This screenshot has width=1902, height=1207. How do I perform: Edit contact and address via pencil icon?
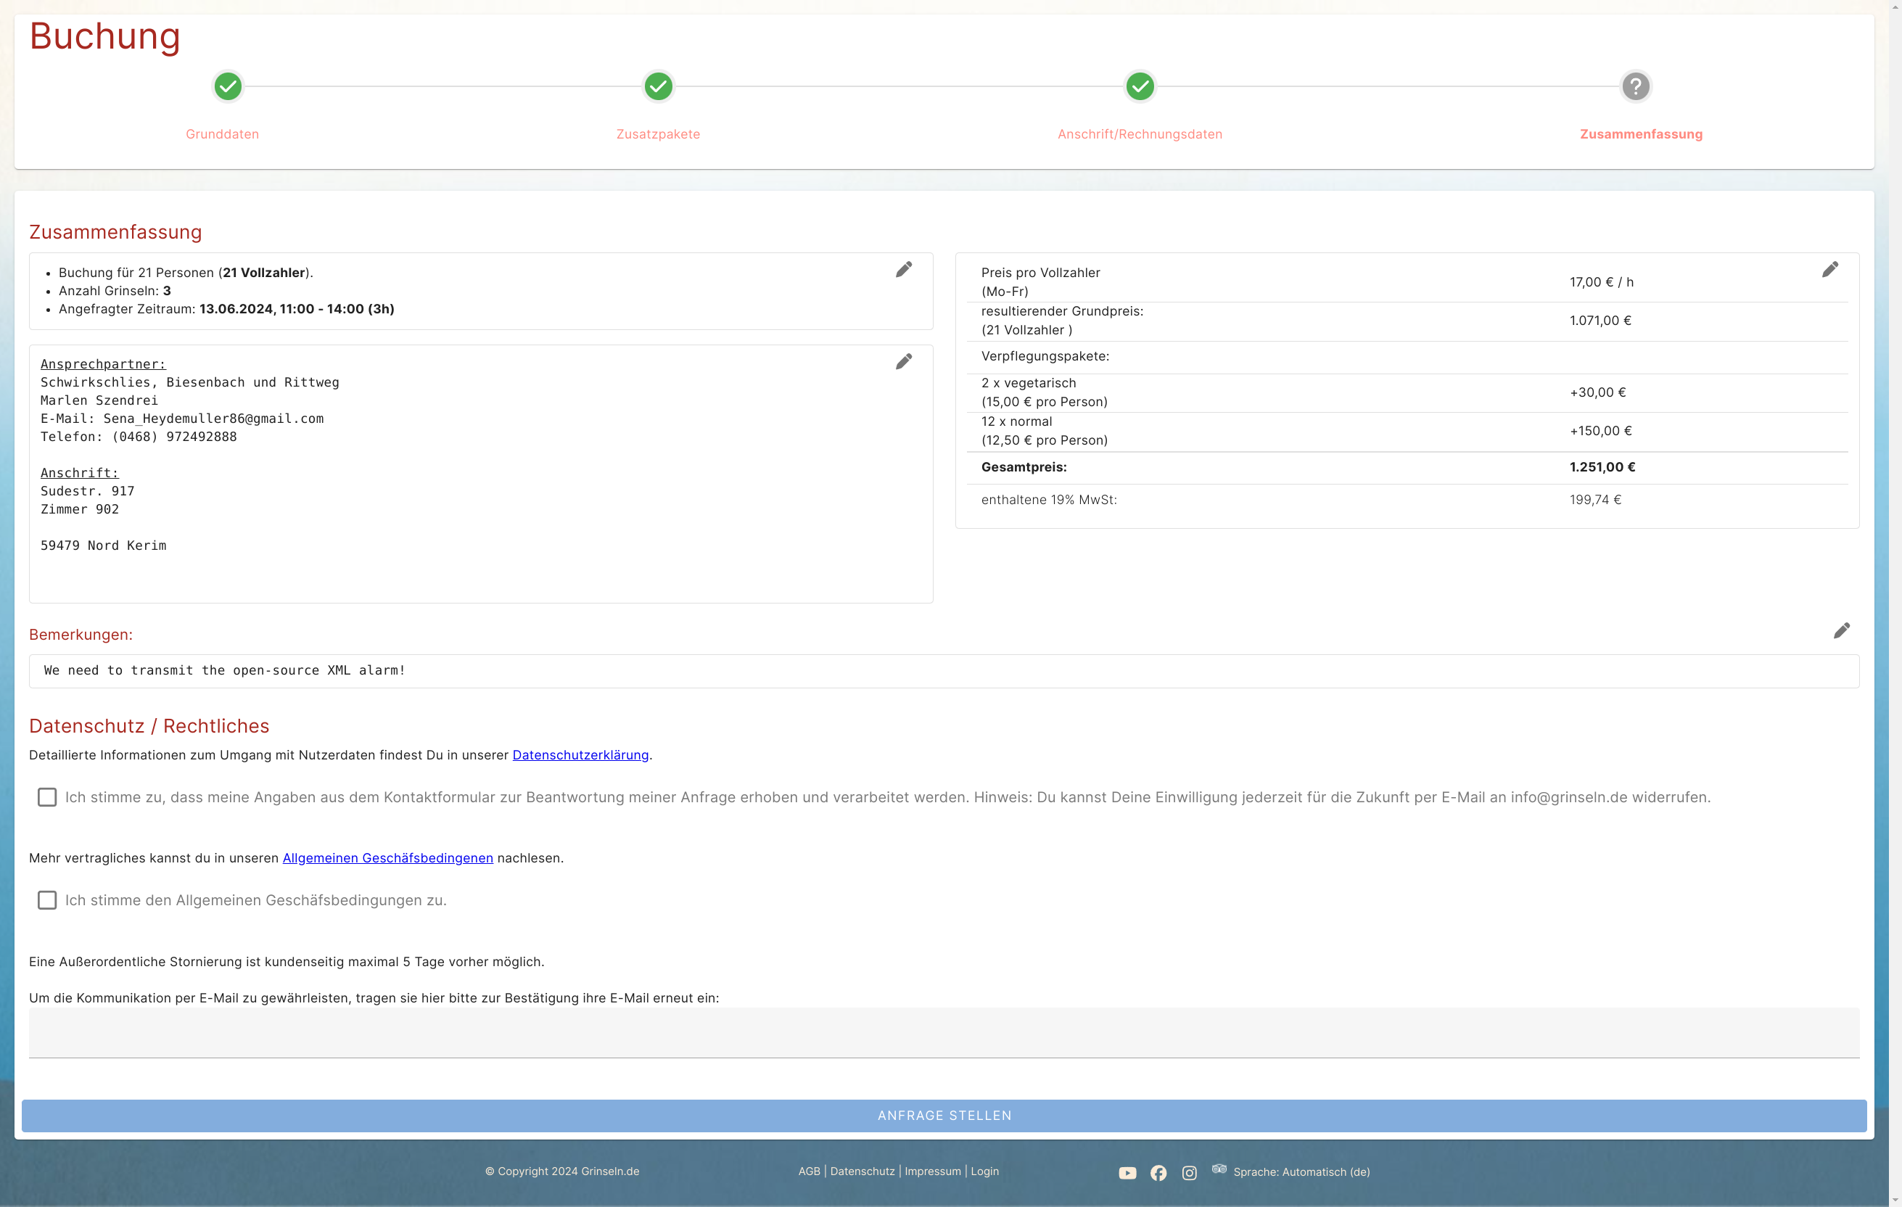tap(904, 362)
